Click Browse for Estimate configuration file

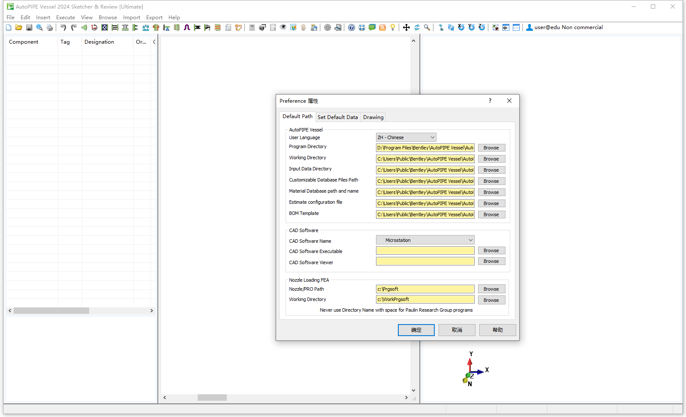[491, 203]
